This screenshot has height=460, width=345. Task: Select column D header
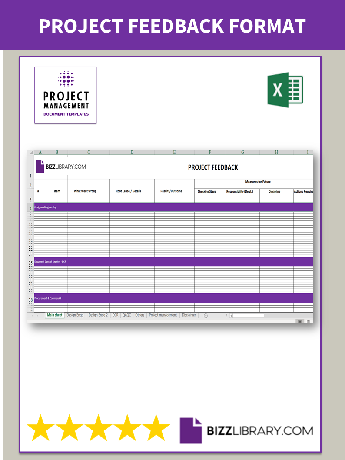point(132,152)
